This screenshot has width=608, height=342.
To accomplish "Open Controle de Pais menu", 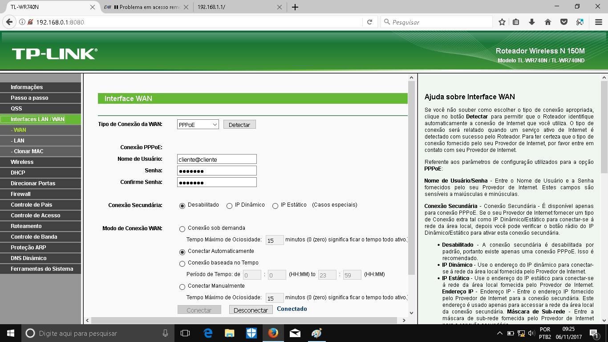I will pyautogui.click(x=41, y=204).
